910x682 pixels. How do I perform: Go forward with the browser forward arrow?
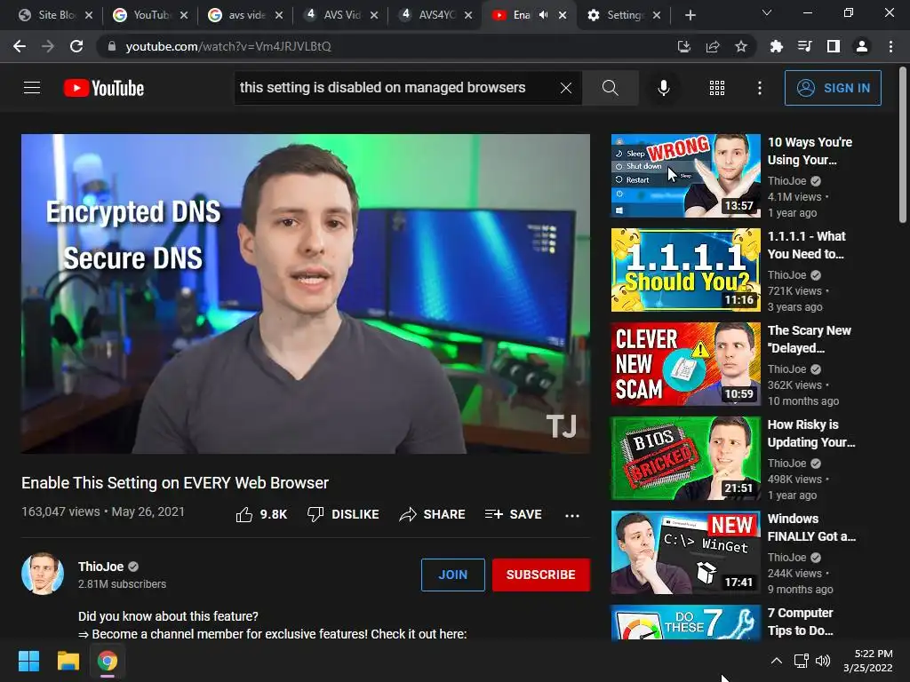(48, 46)
